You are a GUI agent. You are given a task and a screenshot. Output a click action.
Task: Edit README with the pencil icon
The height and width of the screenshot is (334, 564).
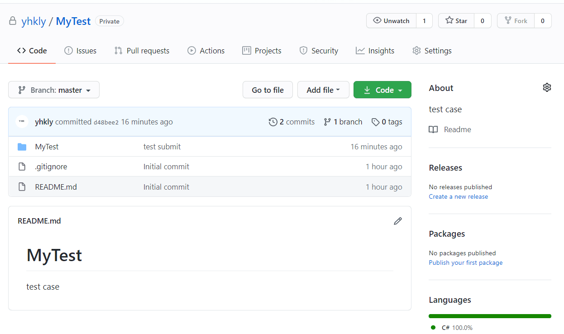[x=398, y=221]
